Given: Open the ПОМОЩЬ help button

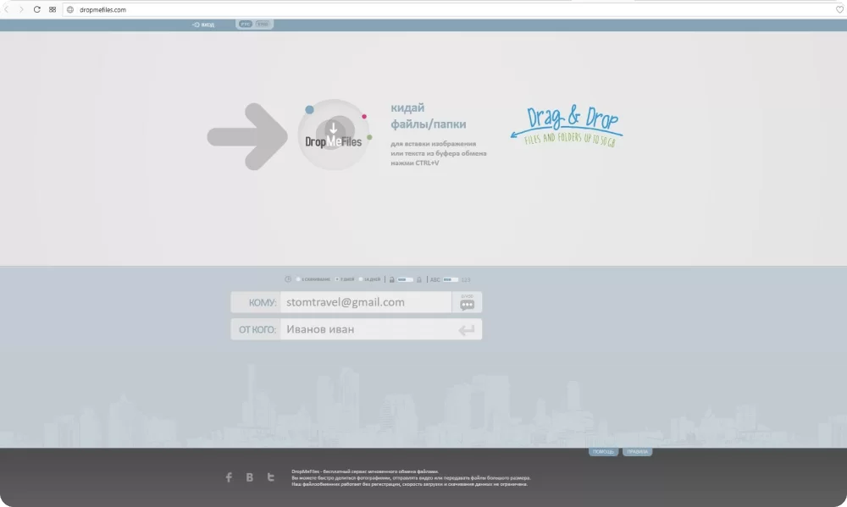Looking at the screenshot, I should pyautogui.click(x=603, y=452).
